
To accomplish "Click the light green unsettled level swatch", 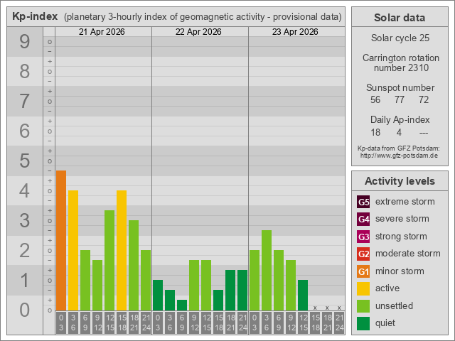I will [363, 306].
